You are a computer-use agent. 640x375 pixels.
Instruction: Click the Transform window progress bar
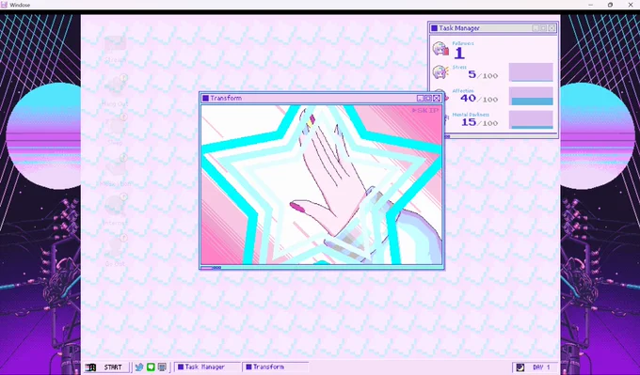coord(322,268)
